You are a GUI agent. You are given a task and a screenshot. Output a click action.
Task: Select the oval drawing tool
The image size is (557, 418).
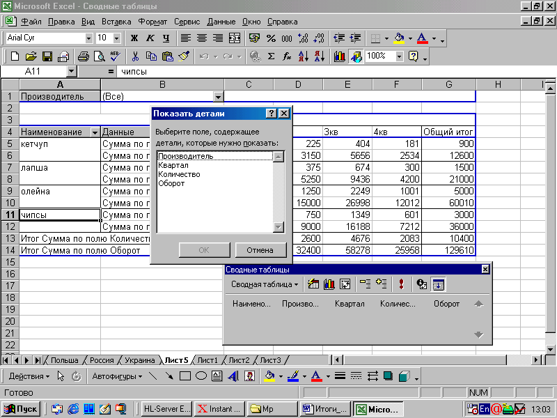pyautogui.click(x=201, y=376)
